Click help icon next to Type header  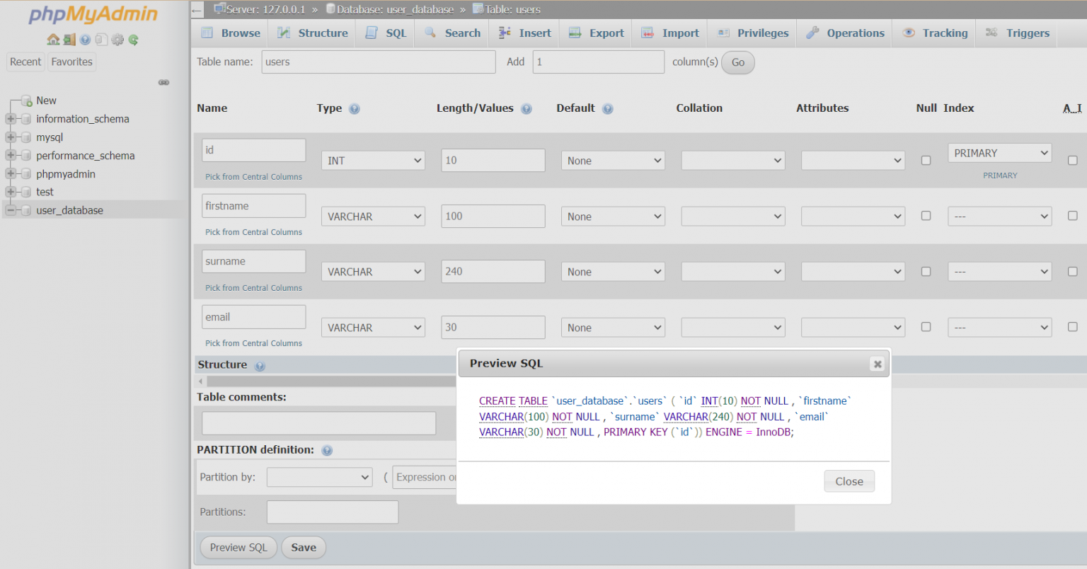point(355,109)
